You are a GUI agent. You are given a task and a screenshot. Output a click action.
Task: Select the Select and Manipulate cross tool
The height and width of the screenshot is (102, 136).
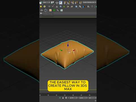[57, 3]
